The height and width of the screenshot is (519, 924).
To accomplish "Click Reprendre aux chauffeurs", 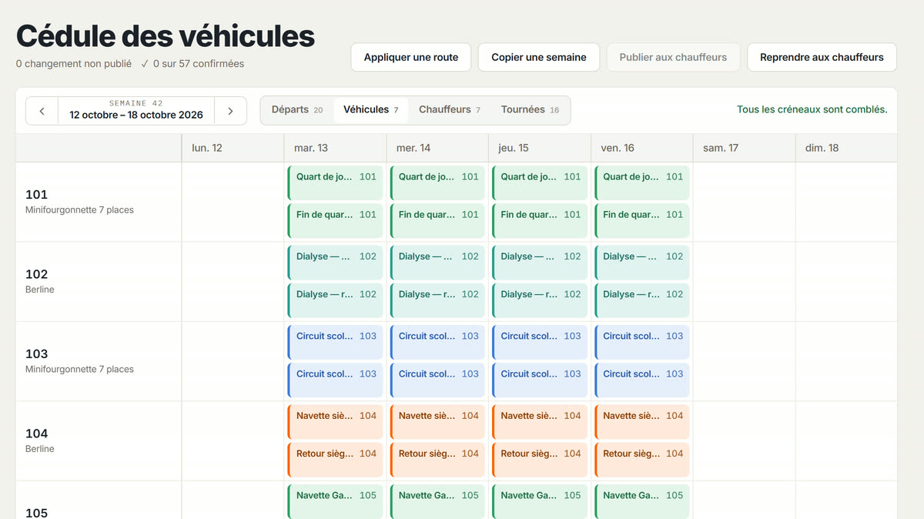I will [822, 57].
